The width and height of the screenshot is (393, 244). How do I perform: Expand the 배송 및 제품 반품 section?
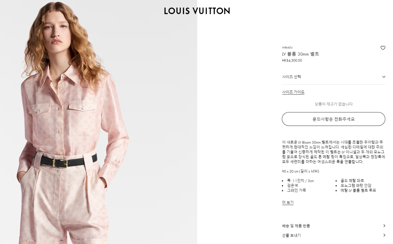[333, 226]
